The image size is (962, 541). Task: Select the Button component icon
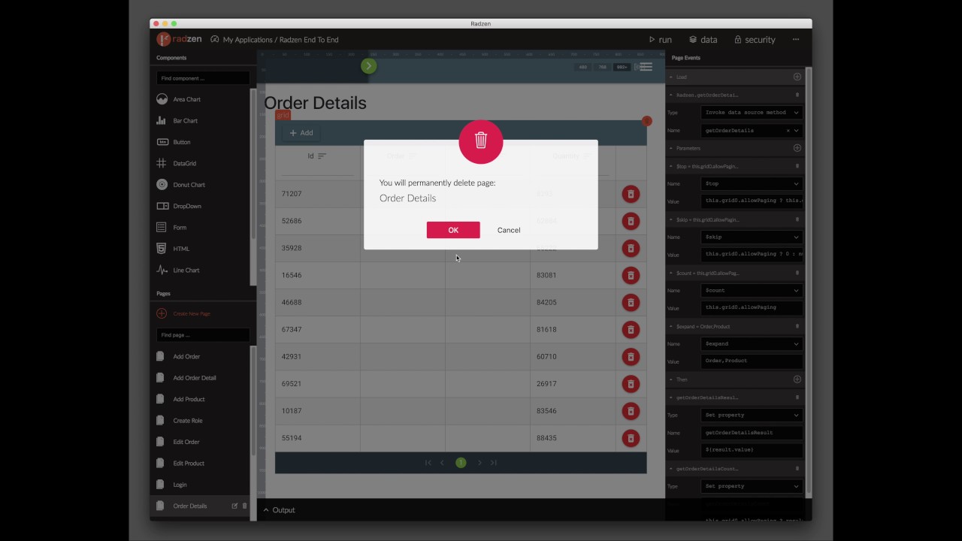click(162, 142)
